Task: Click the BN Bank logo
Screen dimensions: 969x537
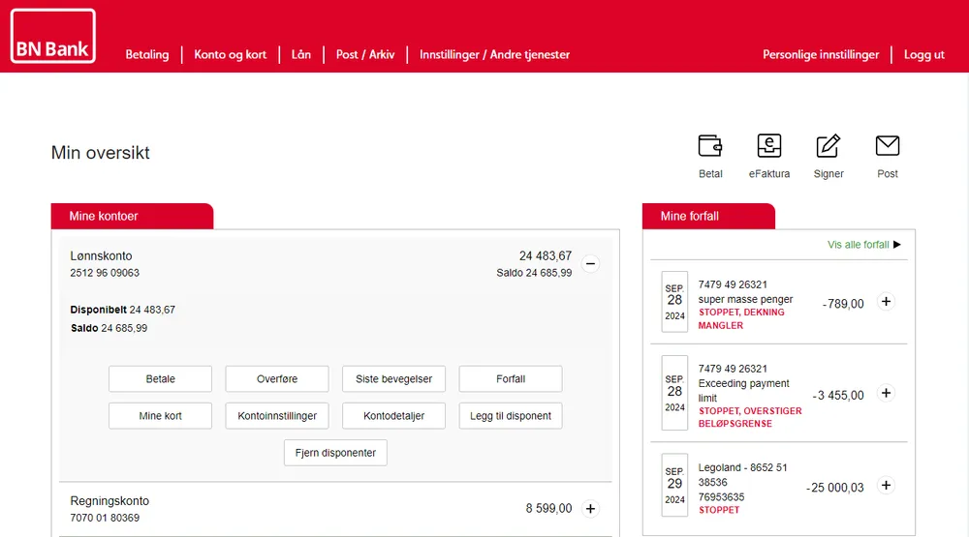Action: tap(53, 37)
